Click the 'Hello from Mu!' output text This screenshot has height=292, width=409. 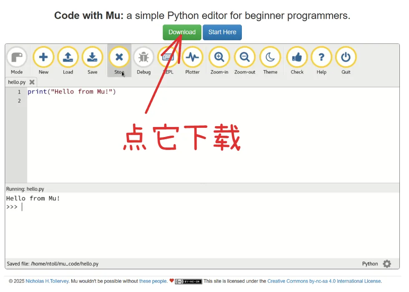coord(33,198)
